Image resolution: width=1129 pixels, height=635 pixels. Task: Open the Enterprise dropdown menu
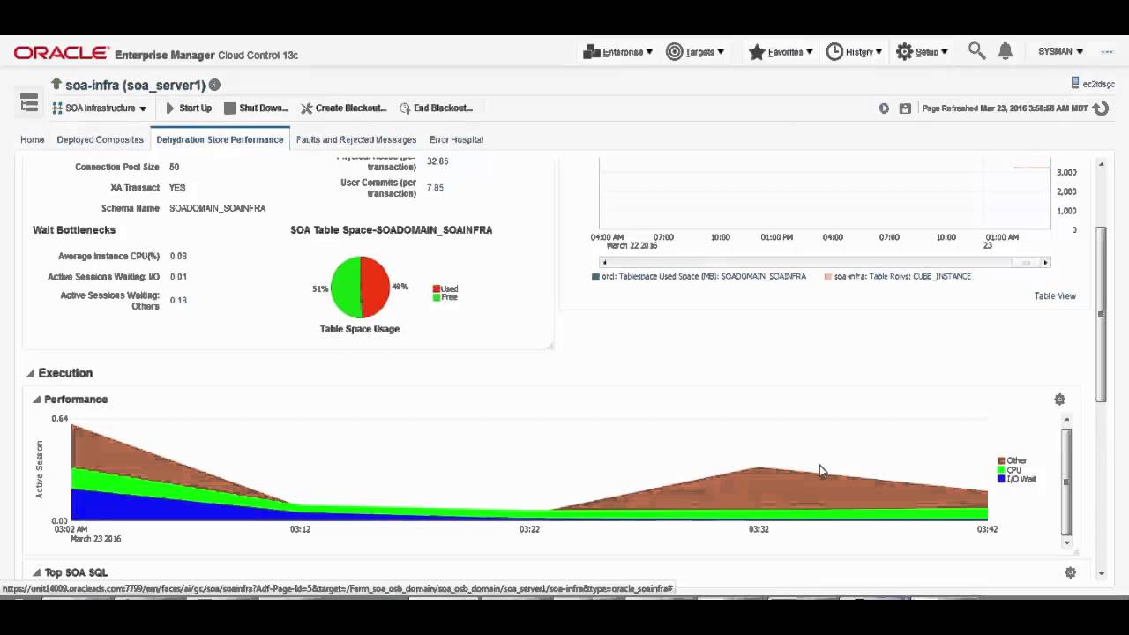pyautogui.click(x=617, y=52)
